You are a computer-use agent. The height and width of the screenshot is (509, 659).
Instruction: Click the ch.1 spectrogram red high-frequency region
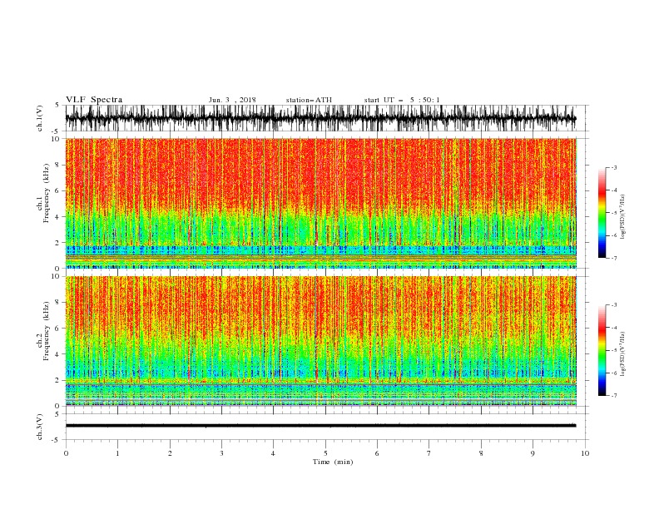[320, 172]
